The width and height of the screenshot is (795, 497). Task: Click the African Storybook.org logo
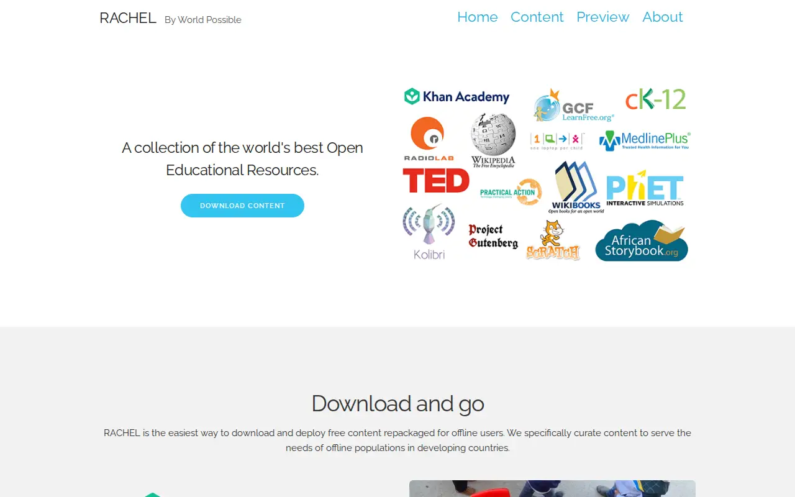click(642, 241)
